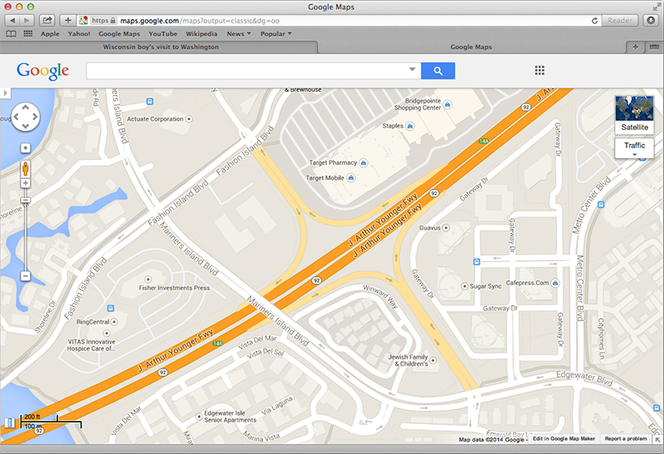Click the bus stop icon near RingCentral
The width and height of the screenshot is (664, 454).
110,308
